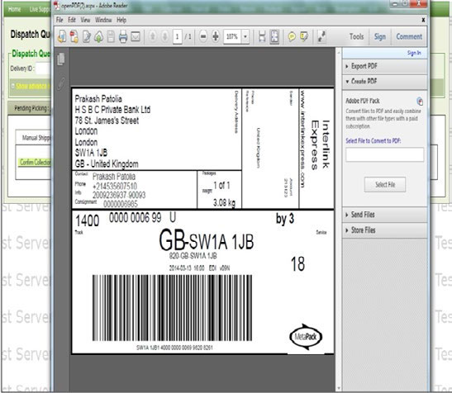The width and height of the screenshot is (452, 393).
Task: Click the barcode on the shipping label
Action: coord(172,308)
